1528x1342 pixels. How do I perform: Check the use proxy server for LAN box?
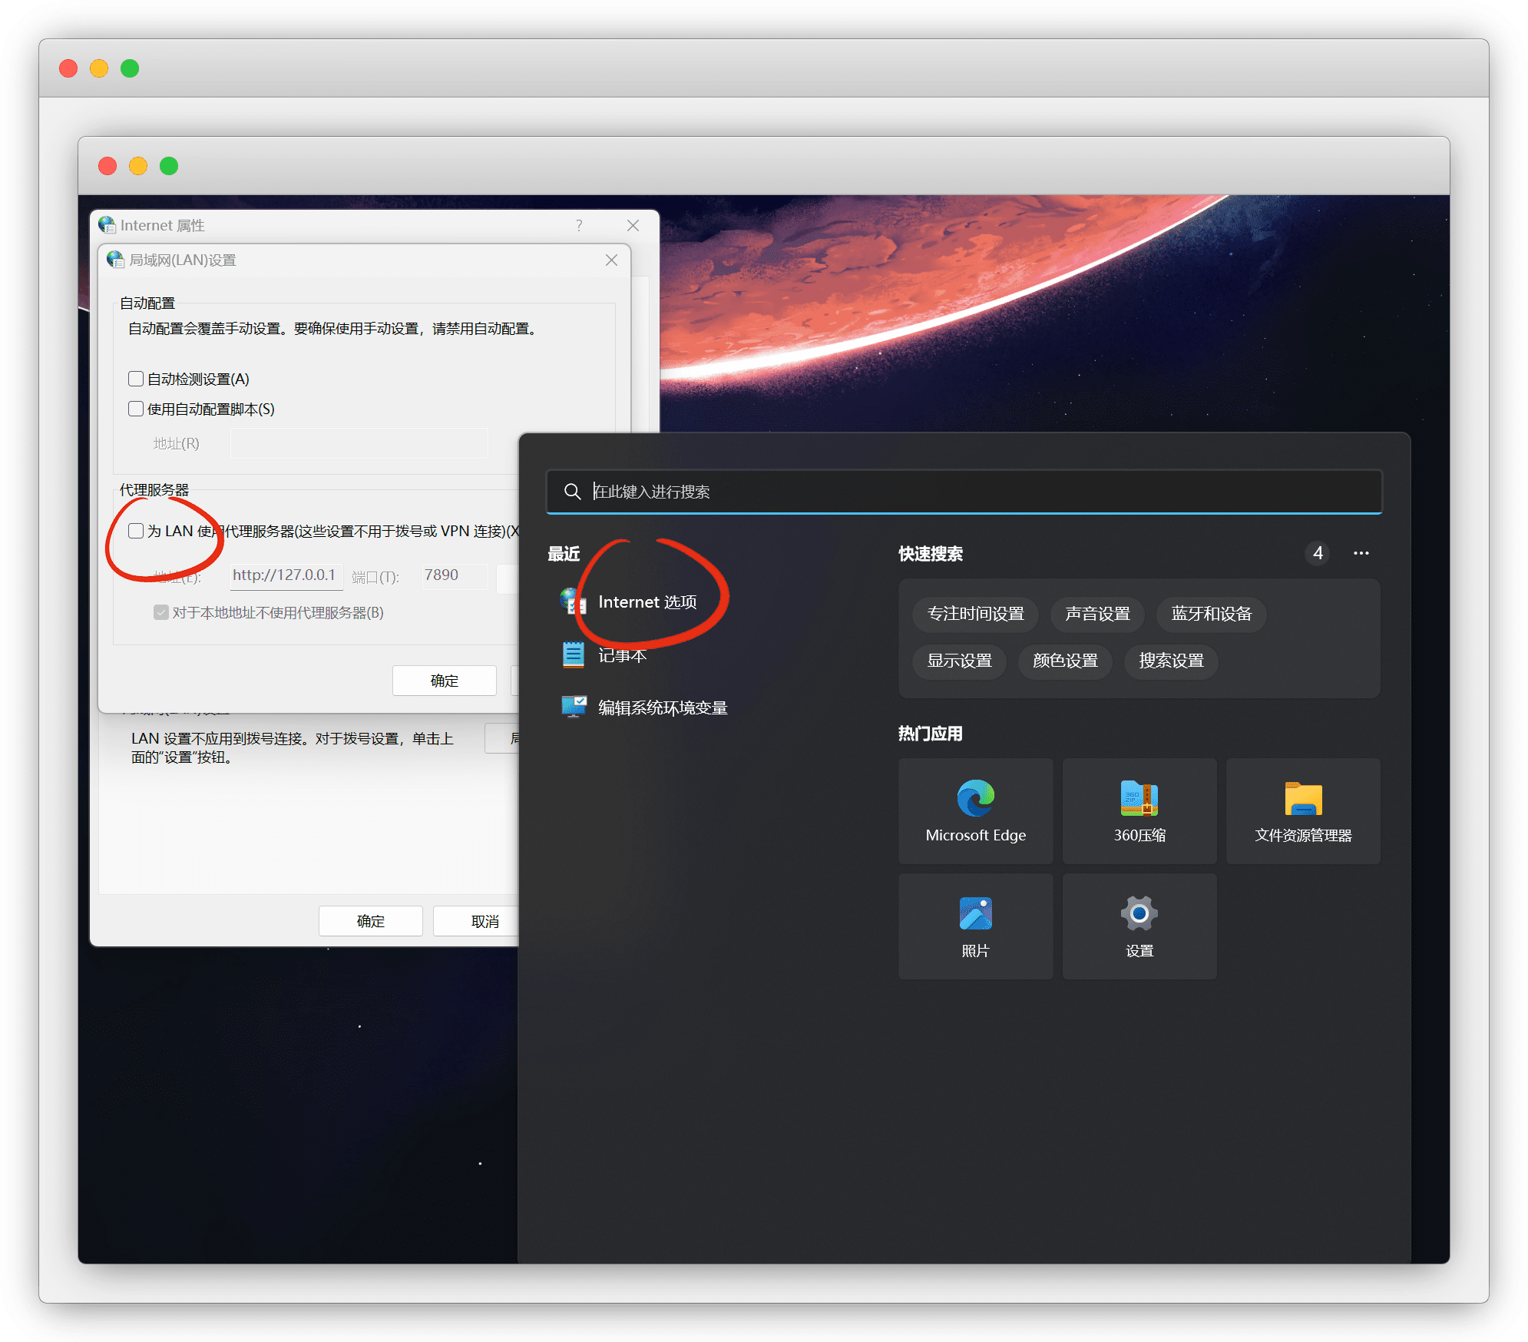(136, 531)
